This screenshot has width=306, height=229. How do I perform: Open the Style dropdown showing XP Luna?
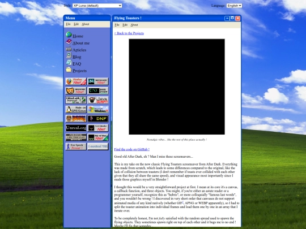[97, 6]
